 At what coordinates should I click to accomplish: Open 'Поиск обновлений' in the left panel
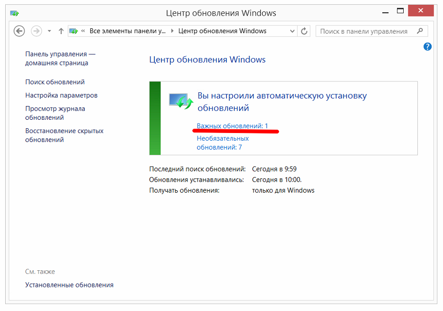(55, 82)
